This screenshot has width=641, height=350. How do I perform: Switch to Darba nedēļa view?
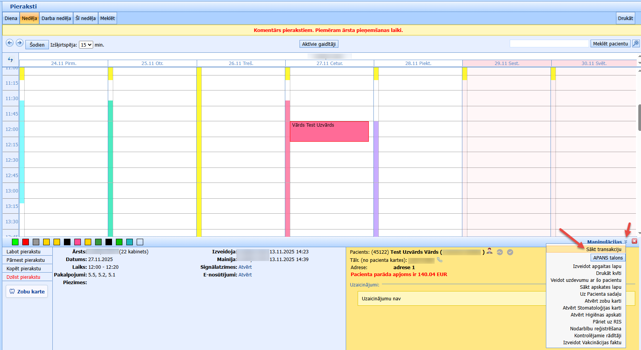point(56,18)
